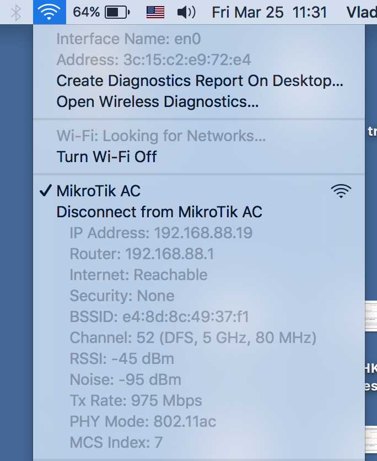Click the Tx Rate 975 Mbps line

click(x=136, y=401)
